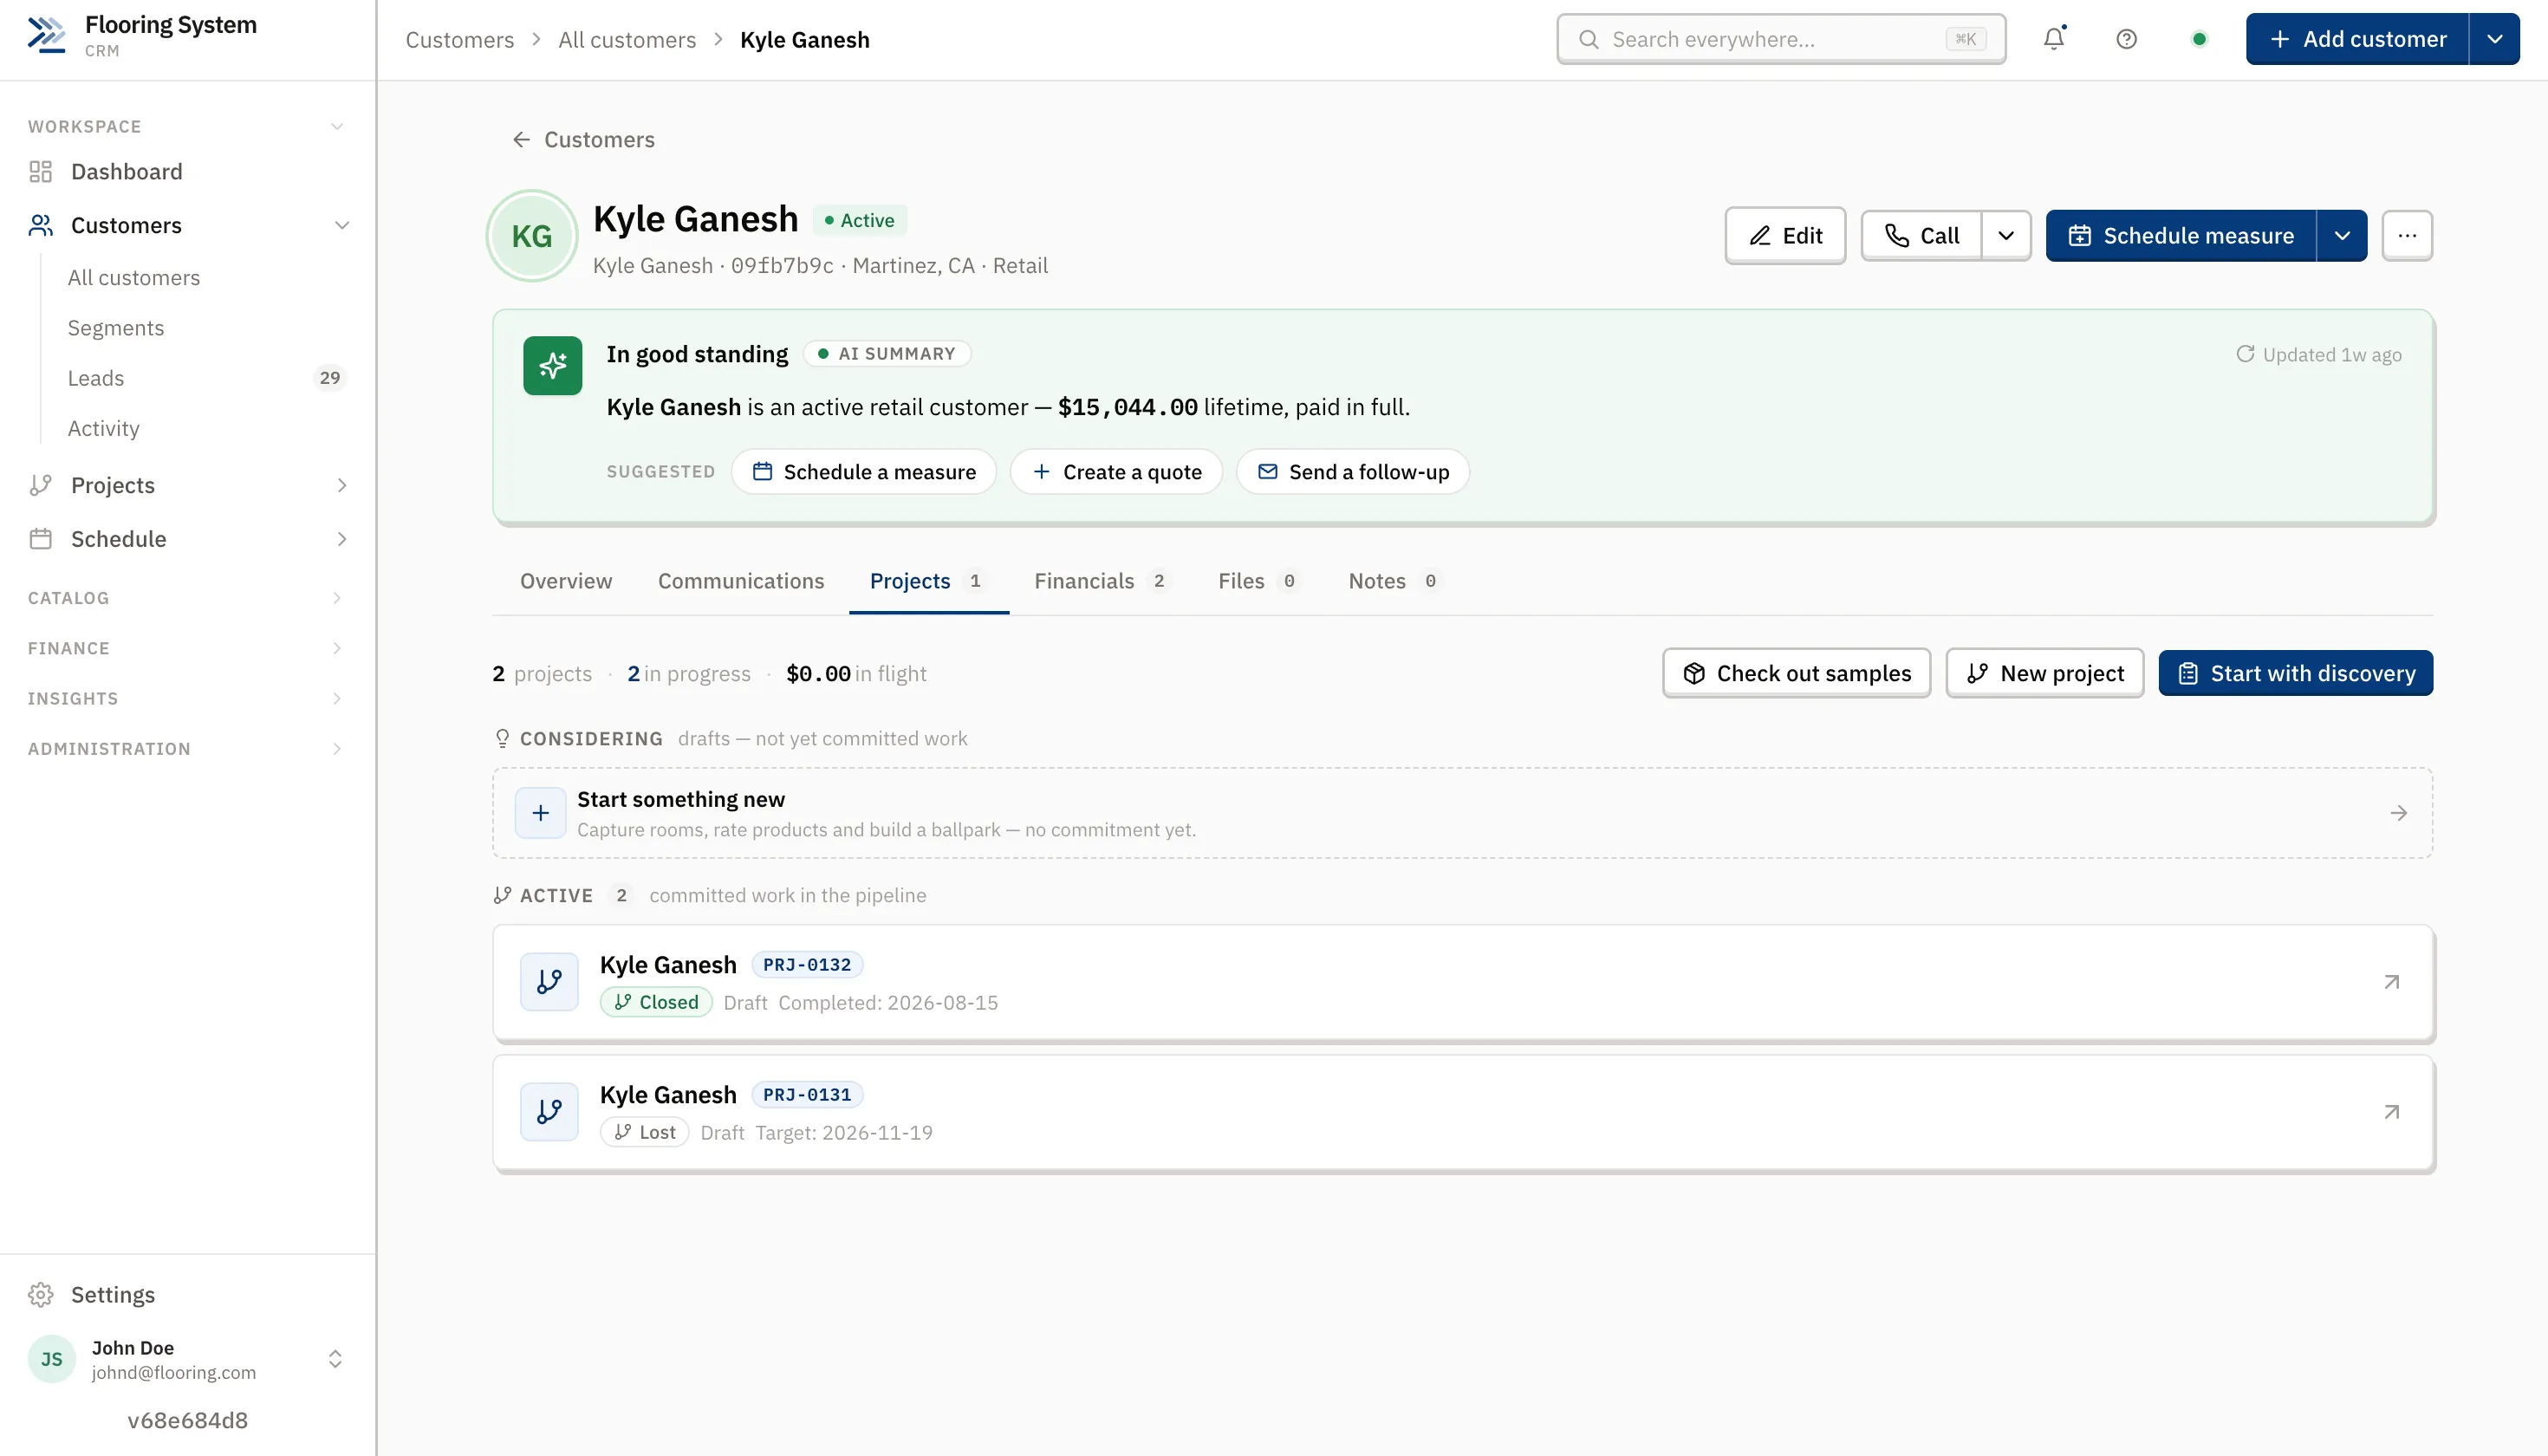Click the Projects branch icon in sidebar

40,485
